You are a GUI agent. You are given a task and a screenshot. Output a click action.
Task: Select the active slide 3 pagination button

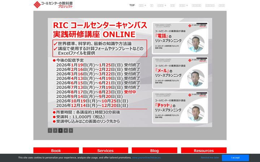[60, 130]
